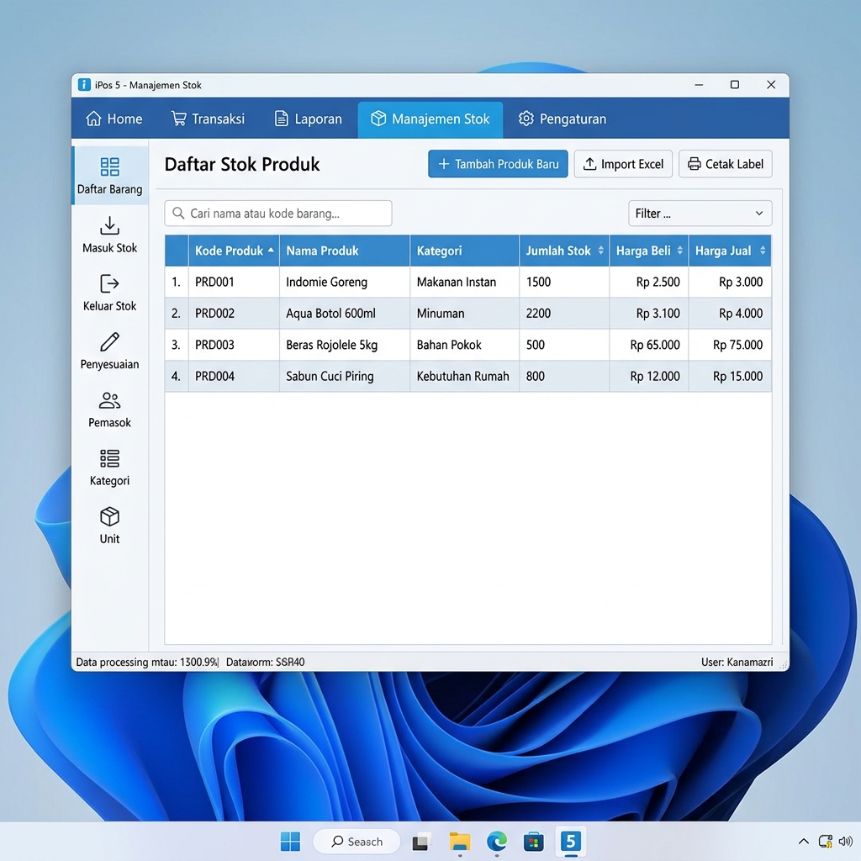Image resolution: width=861 pixels, height=861 pixels.
Task: Click the Penyesuaian pencil icon
Action: (x=109, y=342)
